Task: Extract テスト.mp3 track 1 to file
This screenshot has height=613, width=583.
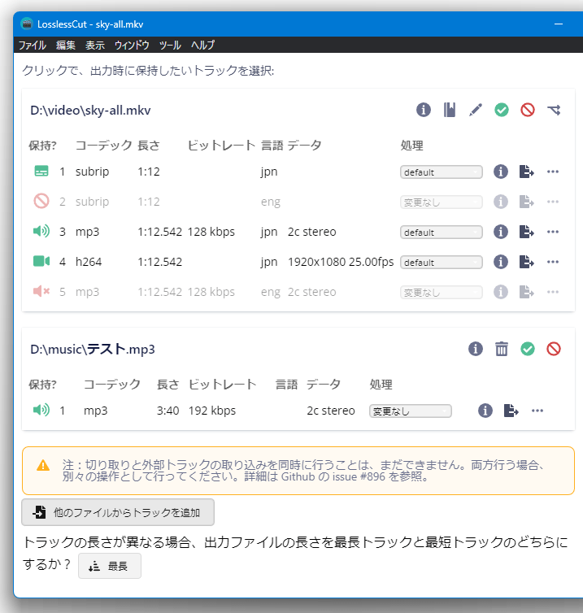Action: tap(511, 411)
